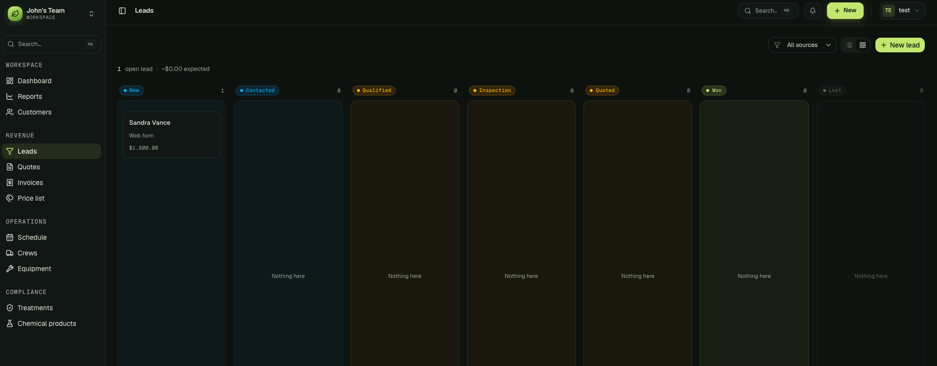Click the sidebar search magnifier icon

click(x=11, y=44)
